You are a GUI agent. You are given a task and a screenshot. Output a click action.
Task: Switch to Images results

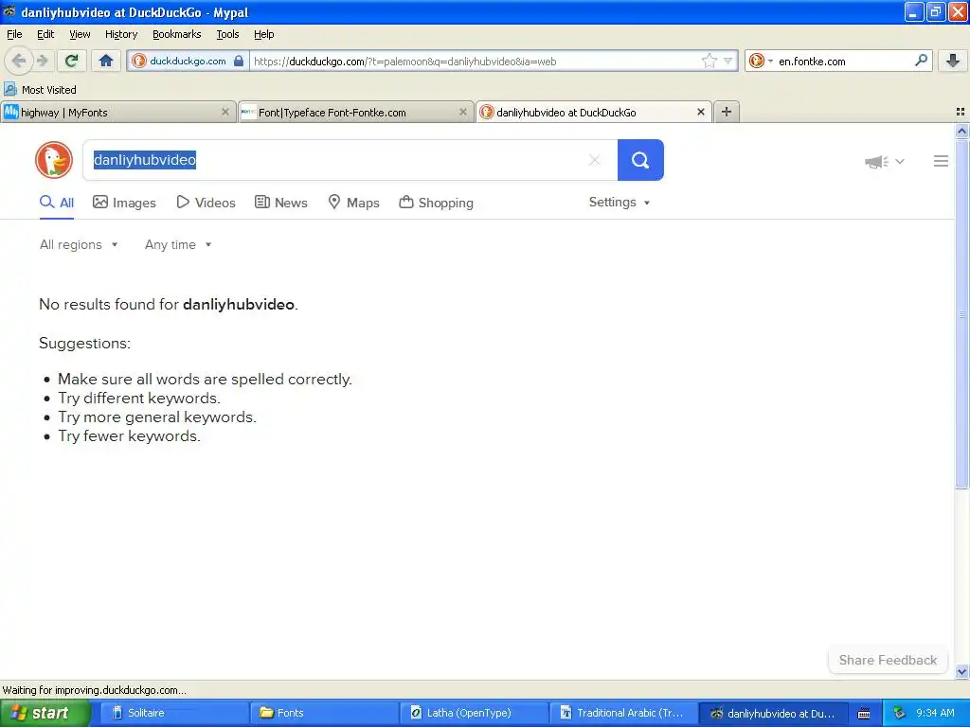[124, 203]
